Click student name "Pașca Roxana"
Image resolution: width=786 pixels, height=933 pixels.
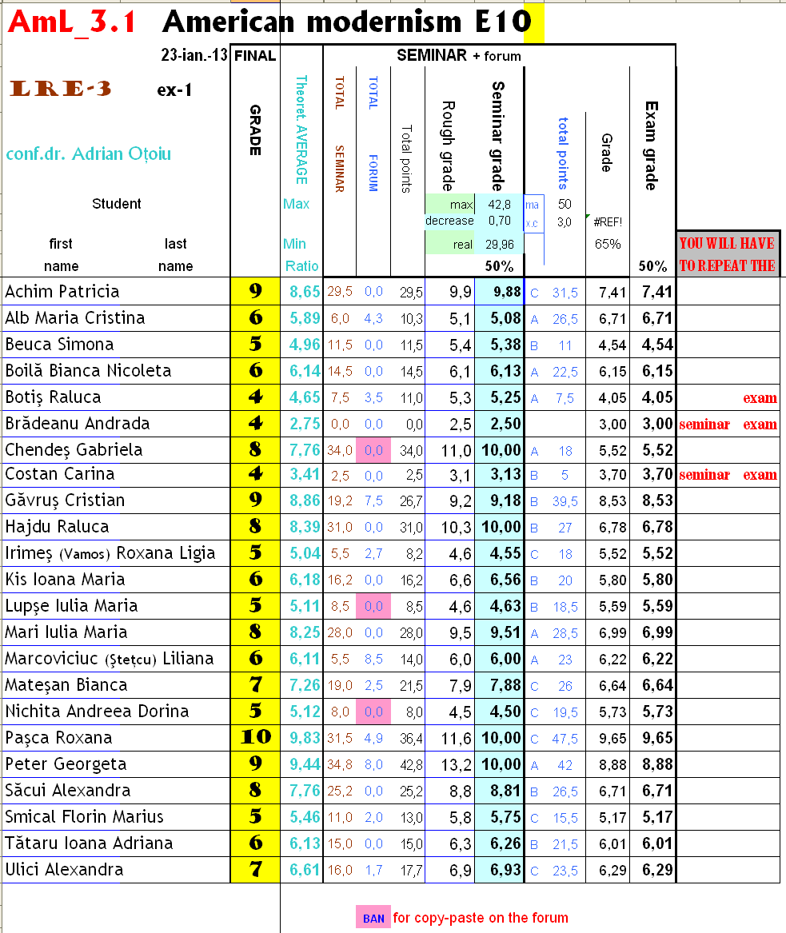pos(58,738)
